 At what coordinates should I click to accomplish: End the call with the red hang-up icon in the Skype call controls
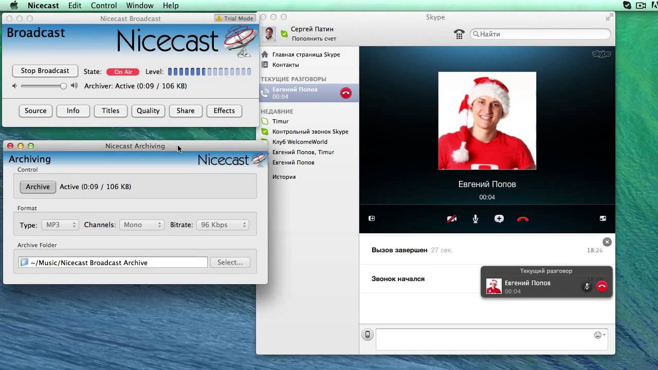(523, 219)
